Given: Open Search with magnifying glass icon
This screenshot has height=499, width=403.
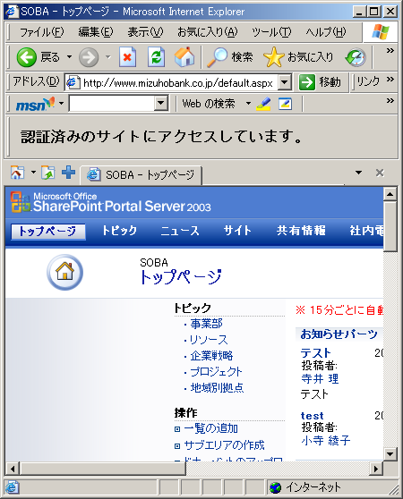Looking at the screenshot, I should click(x=230, y=57).
